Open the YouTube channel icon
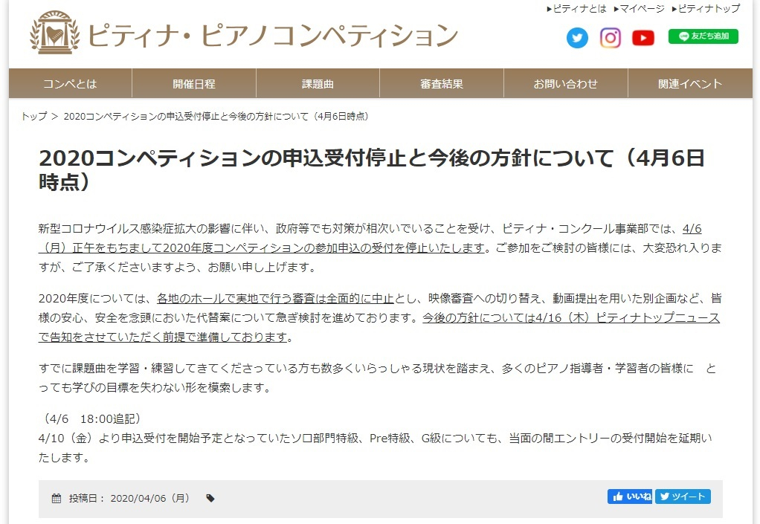 (643, 38)
